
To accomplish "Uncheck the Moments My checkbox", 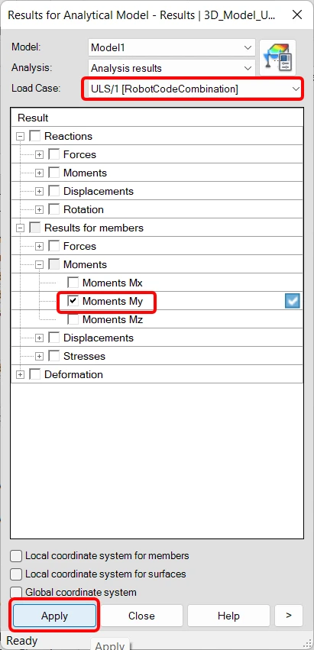I will [x=73, y=302].
